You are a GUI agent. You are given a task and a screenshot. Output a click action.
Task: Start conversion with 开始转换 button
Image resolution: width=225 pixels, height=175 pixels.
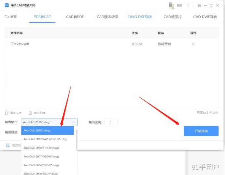point(201,131)
